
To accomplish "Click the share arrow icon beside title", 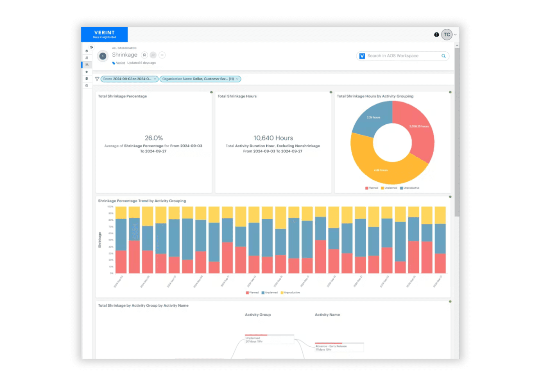I will click(153, 55).
